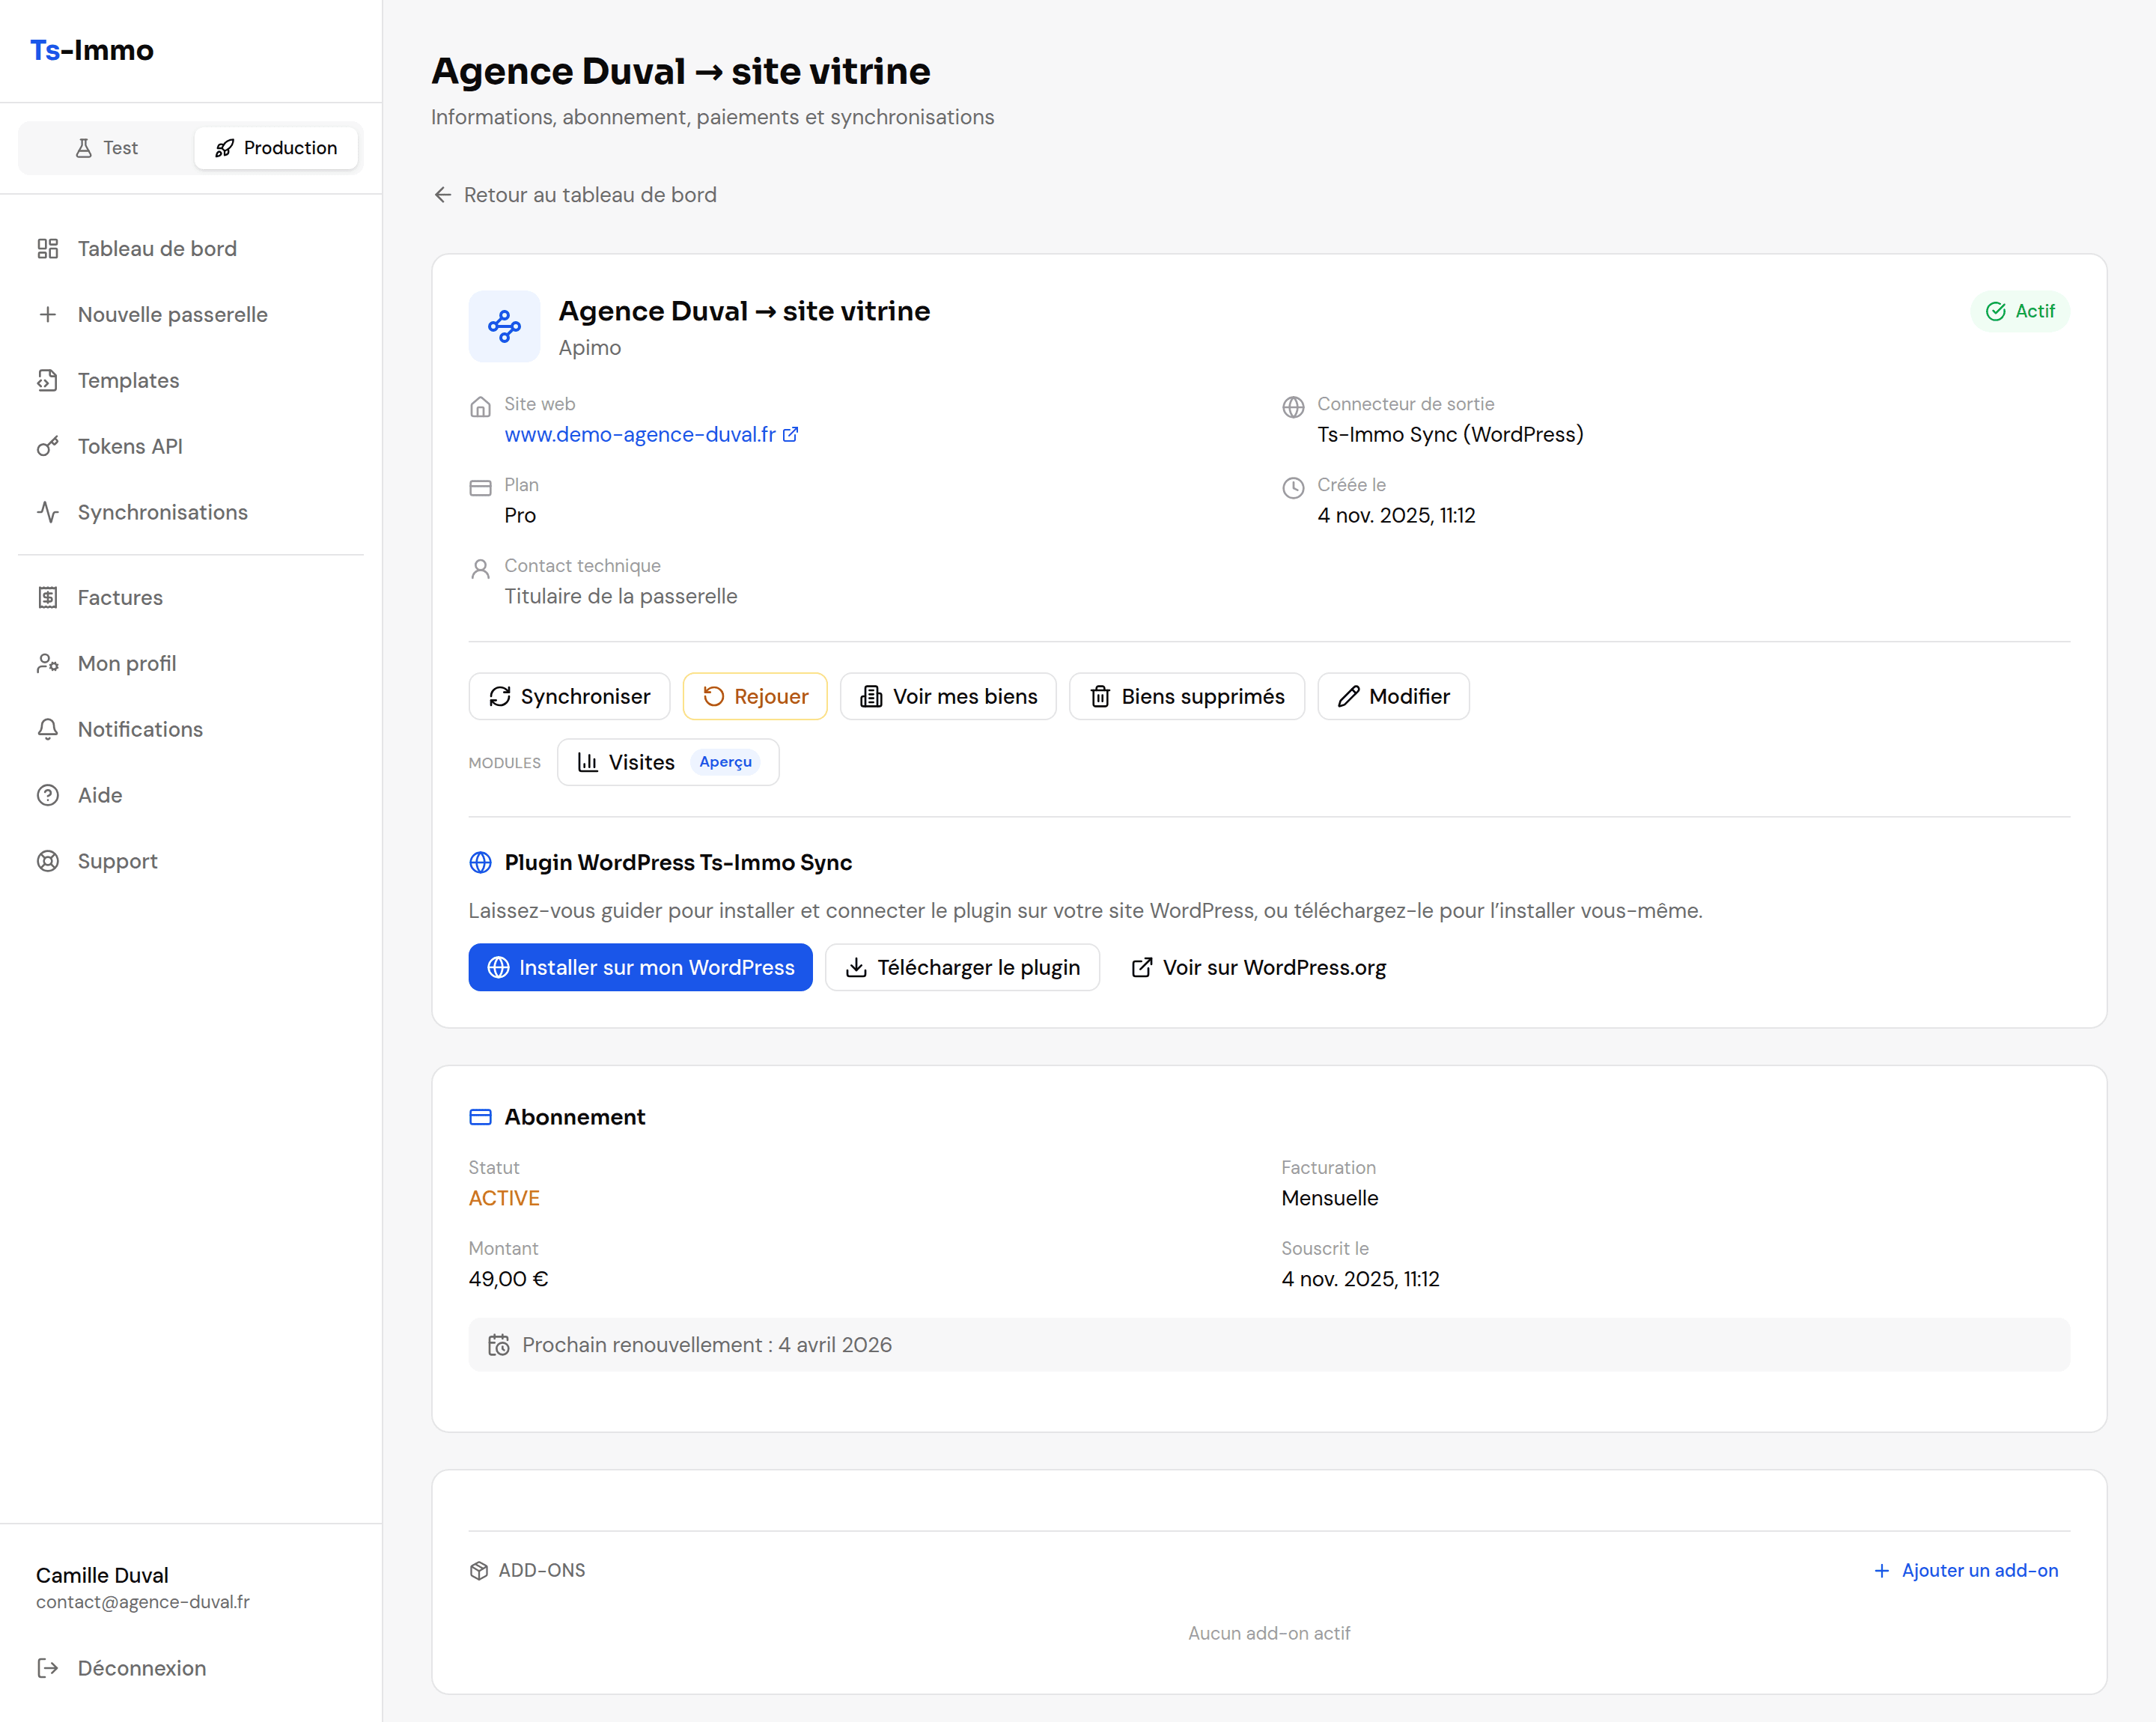Open the Templates section
The width and height of the screenshot is (2156, 1722).
(191, 380)
